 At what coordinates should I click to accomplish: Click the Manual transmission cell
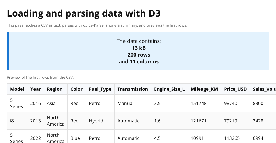125,103
